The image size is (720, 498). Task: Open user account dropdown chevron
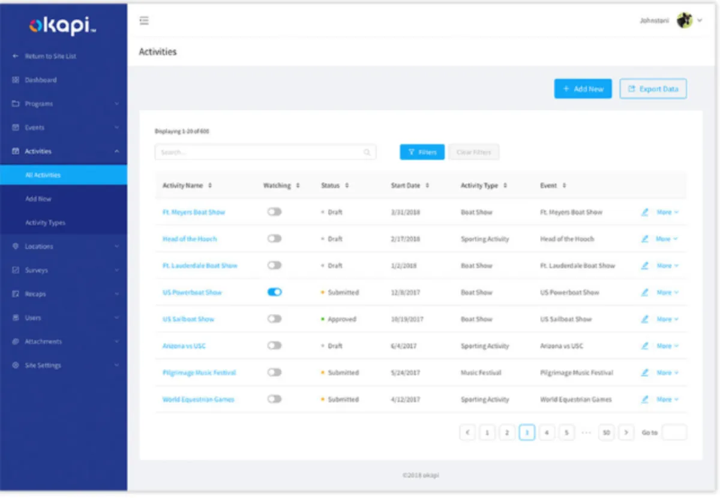pyautogui.click(x=700, y=20)
